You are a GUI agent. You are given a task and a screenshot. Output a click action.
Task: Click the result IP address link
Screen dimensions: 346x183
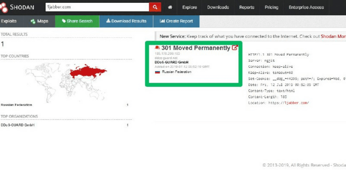[167, 54]
